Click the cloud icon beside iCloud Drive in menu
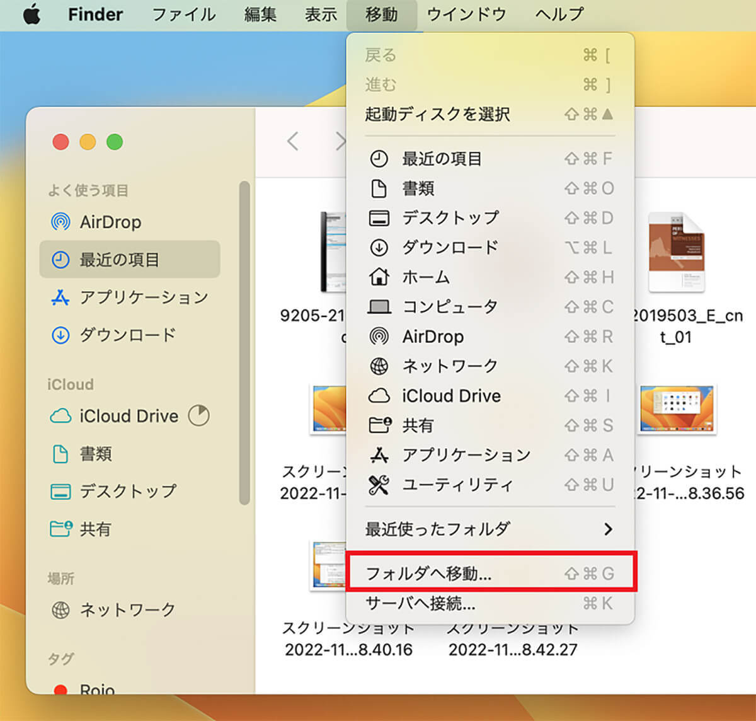This screenshot has width=756, height=721. (x=379, y=396)
